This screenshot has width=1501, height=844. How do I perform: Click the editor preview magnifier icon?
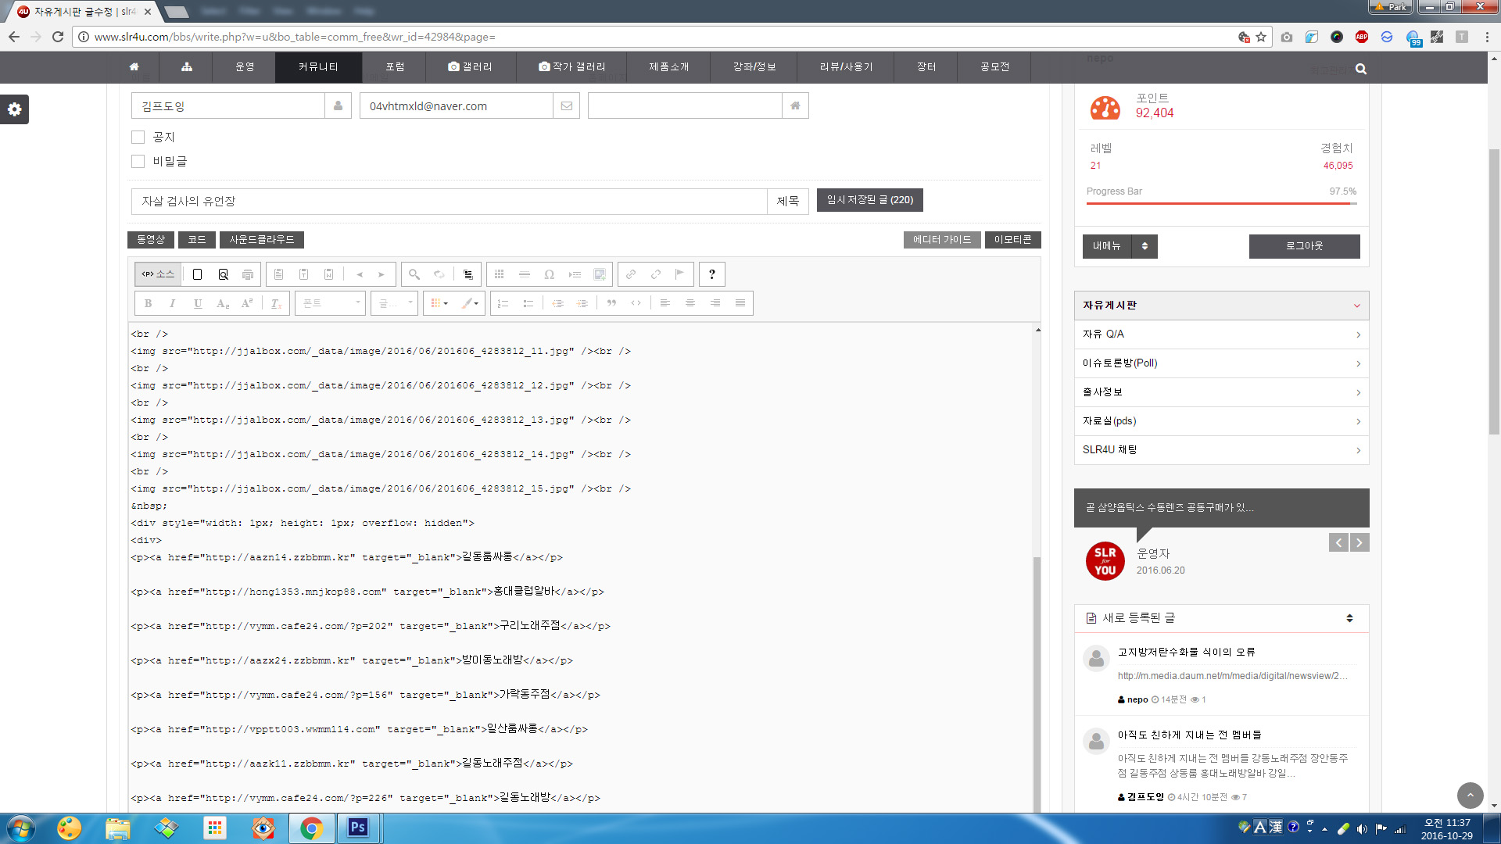[223, 274]
